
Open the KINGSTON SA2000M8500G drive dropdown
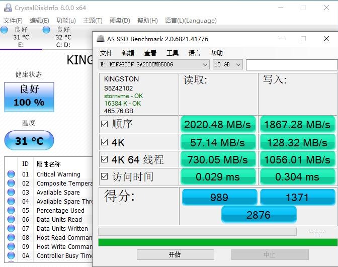pos(154,64)
